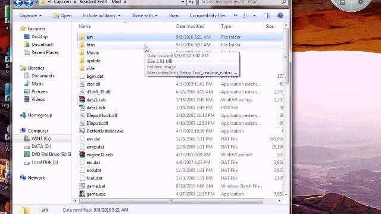Select the etc.dat file
Viewport: 381px width, 214px height.
pyautogui.click(x=93, y=162)
